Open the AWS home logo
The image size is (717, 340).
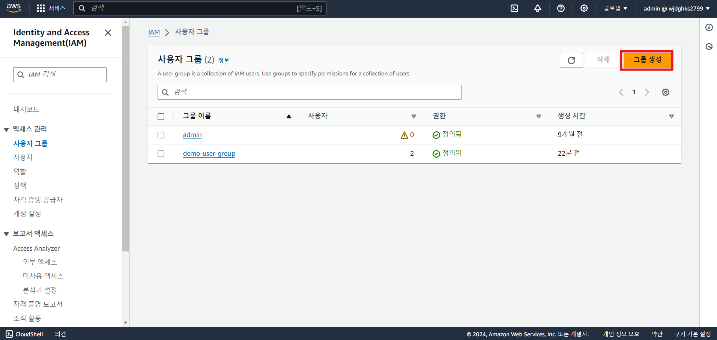(14, 8)
